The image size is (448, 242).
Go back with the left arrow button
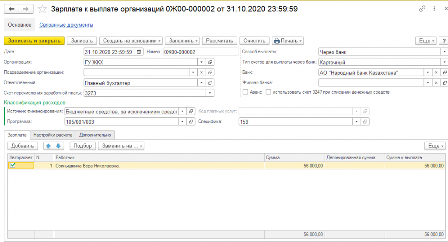click(x=11, y=9)
